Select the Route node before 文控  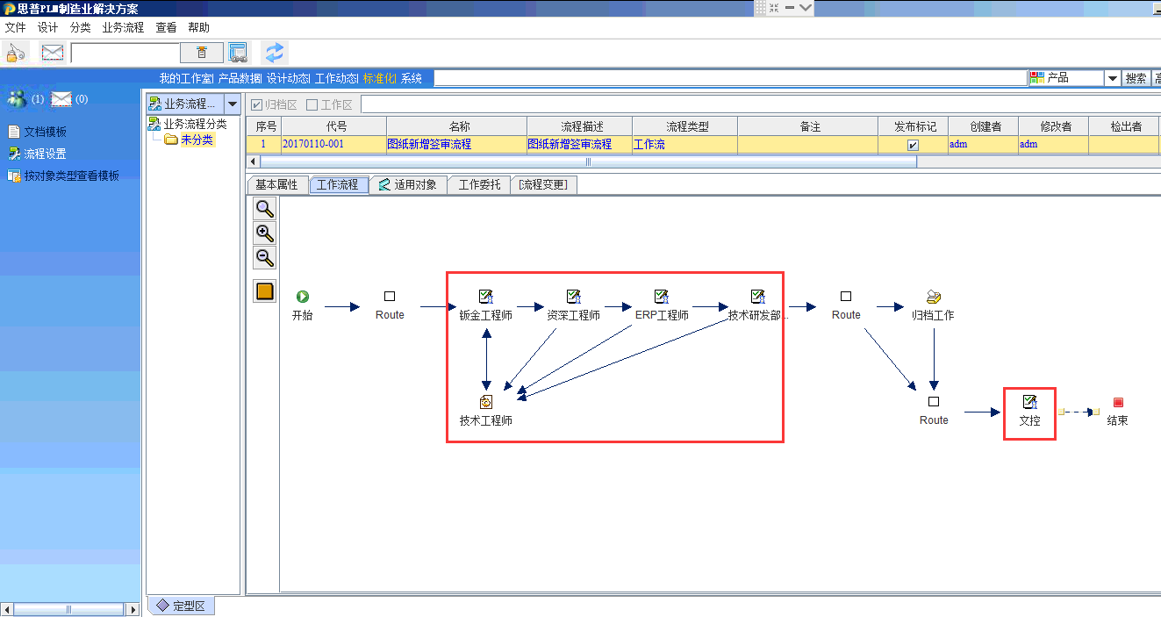[x=934, y=411]
